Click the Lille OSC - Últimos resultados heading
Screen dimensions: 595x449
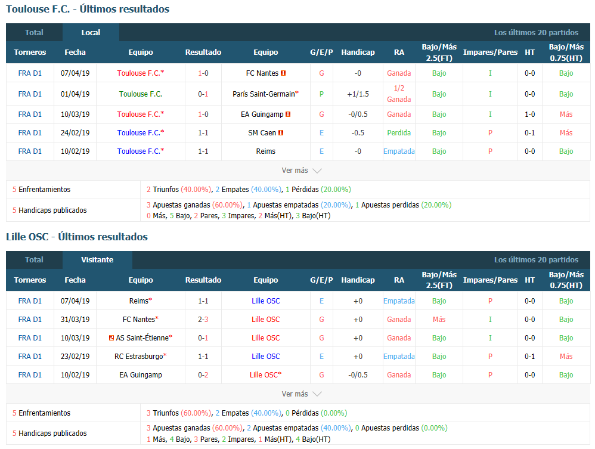[77, 237]
